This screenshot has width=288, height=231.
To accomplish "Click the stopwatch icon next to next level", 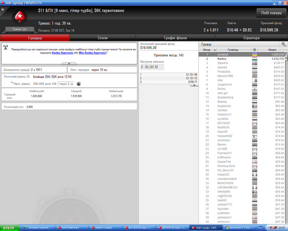I will click(79, 84).
